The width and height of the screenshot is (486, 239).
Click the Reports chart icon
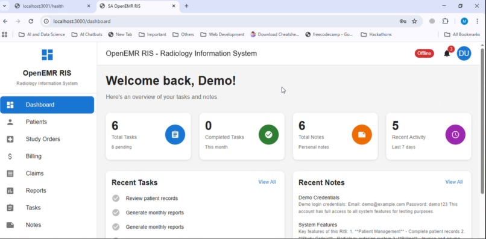coord(10,191)
